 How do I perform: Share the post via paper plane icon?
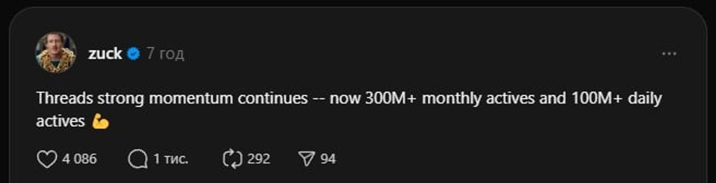(x=307, y=159)
